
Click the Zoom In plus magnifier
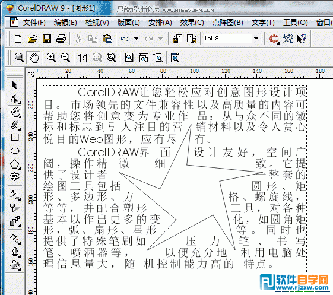(x=51, y=58)
